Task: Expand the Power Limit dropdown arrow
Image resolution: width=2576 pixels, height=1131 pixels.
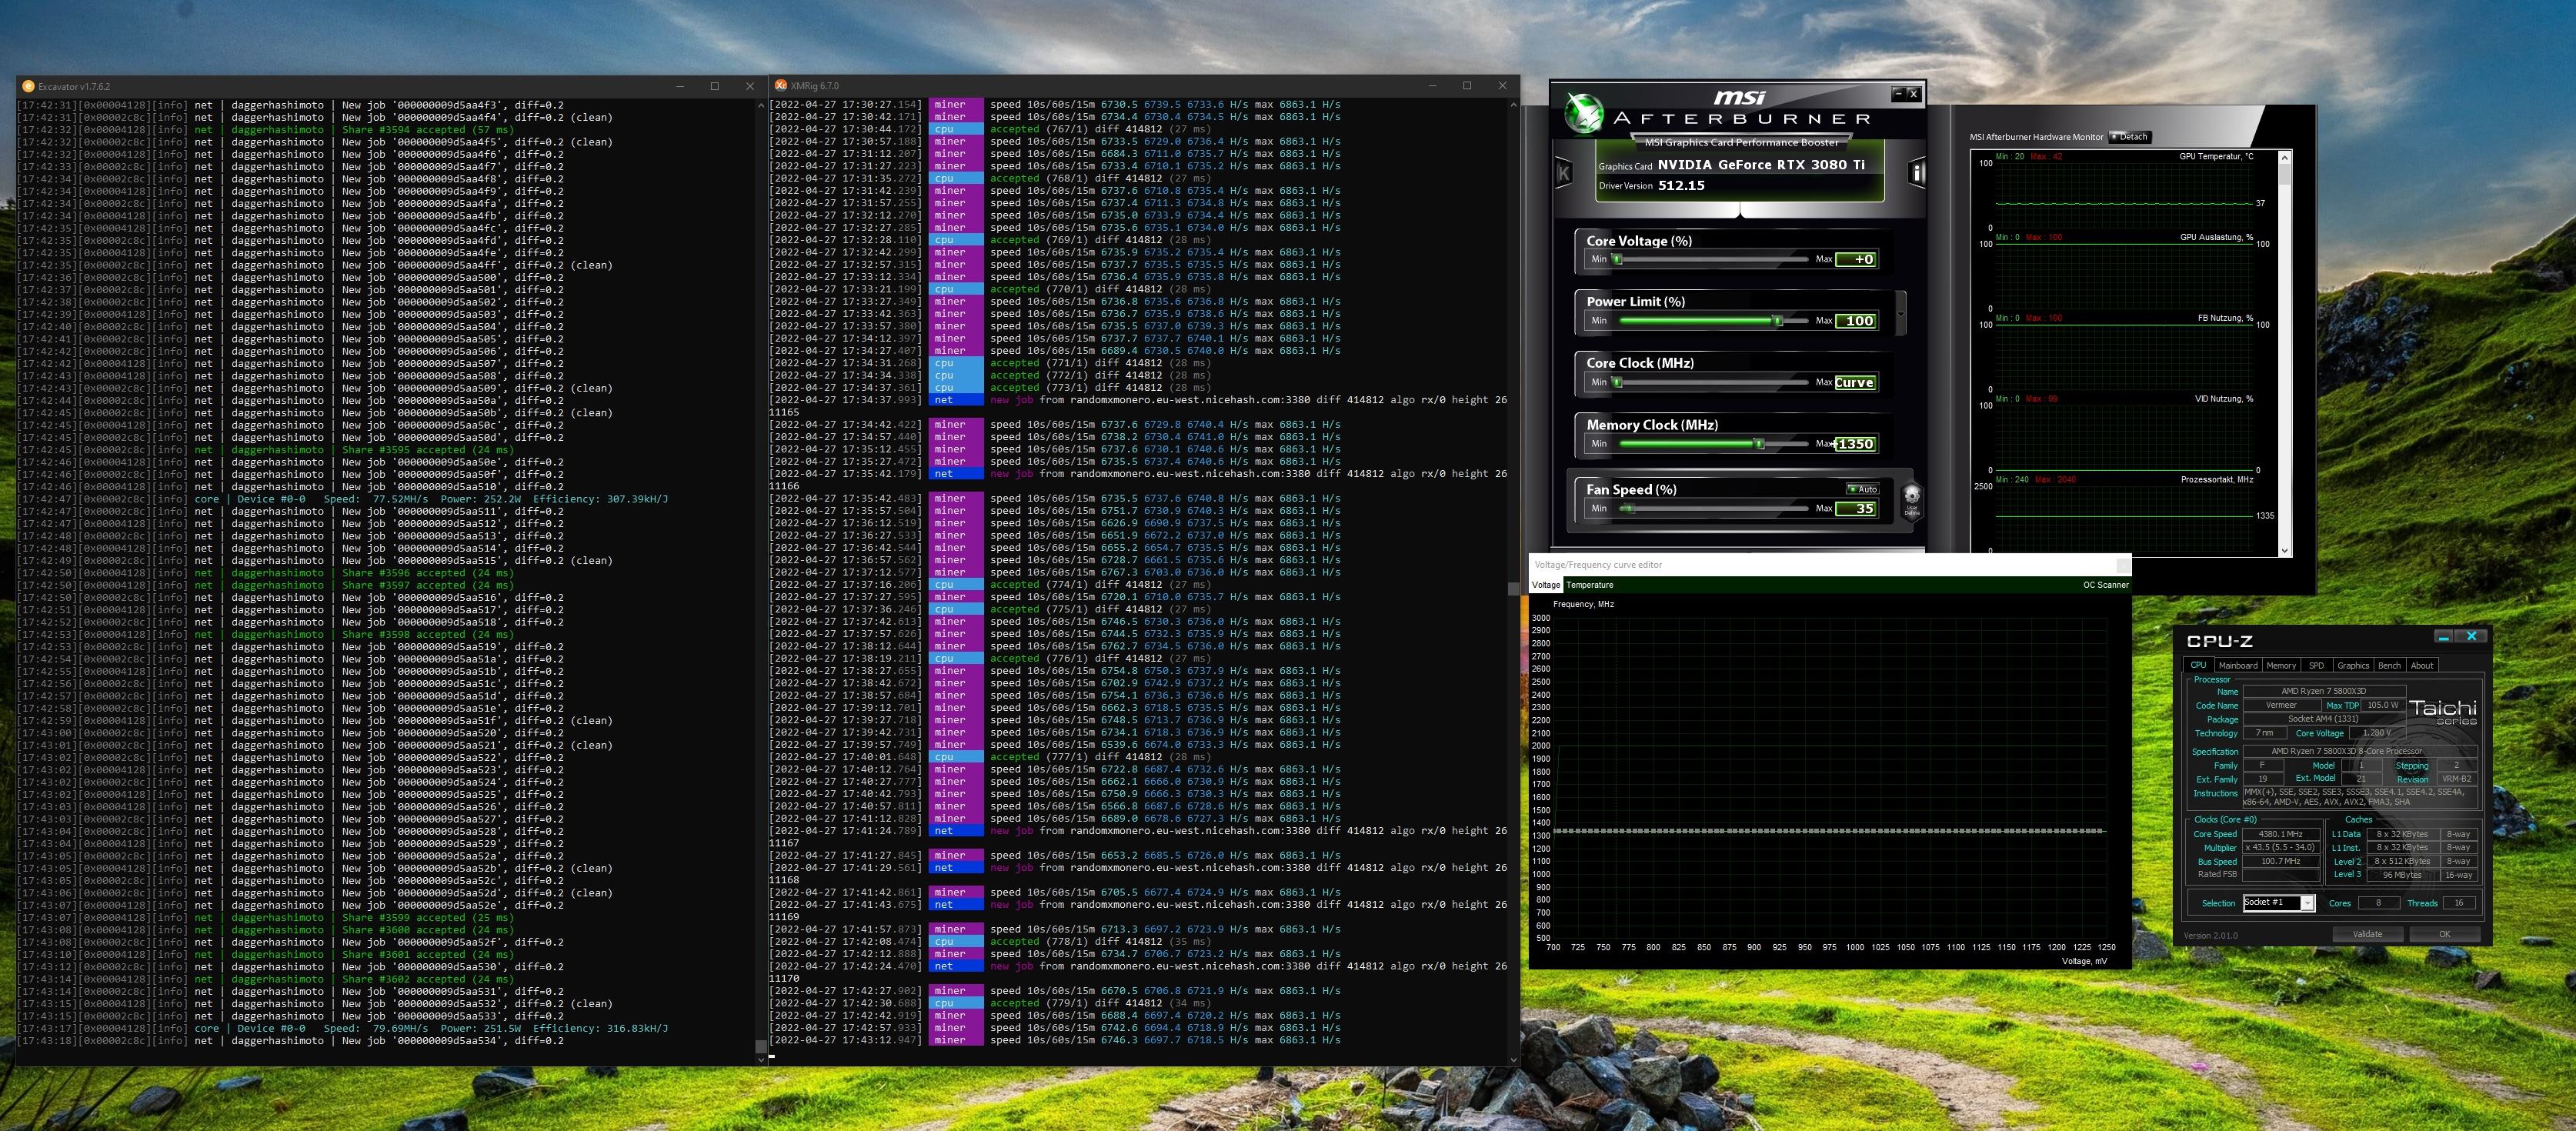Action: [1900, 315]
